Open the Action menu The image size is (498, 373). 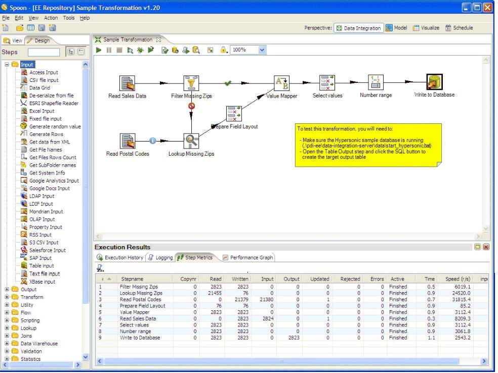click(51, 18)
